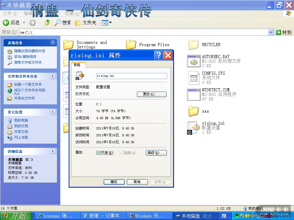Select the xxx folder icon

pyautogui.click(x=193, y=111)
